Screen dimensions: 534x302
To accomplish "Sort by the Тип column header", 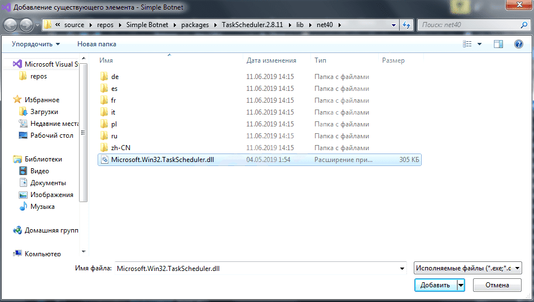I will [320, 60].
